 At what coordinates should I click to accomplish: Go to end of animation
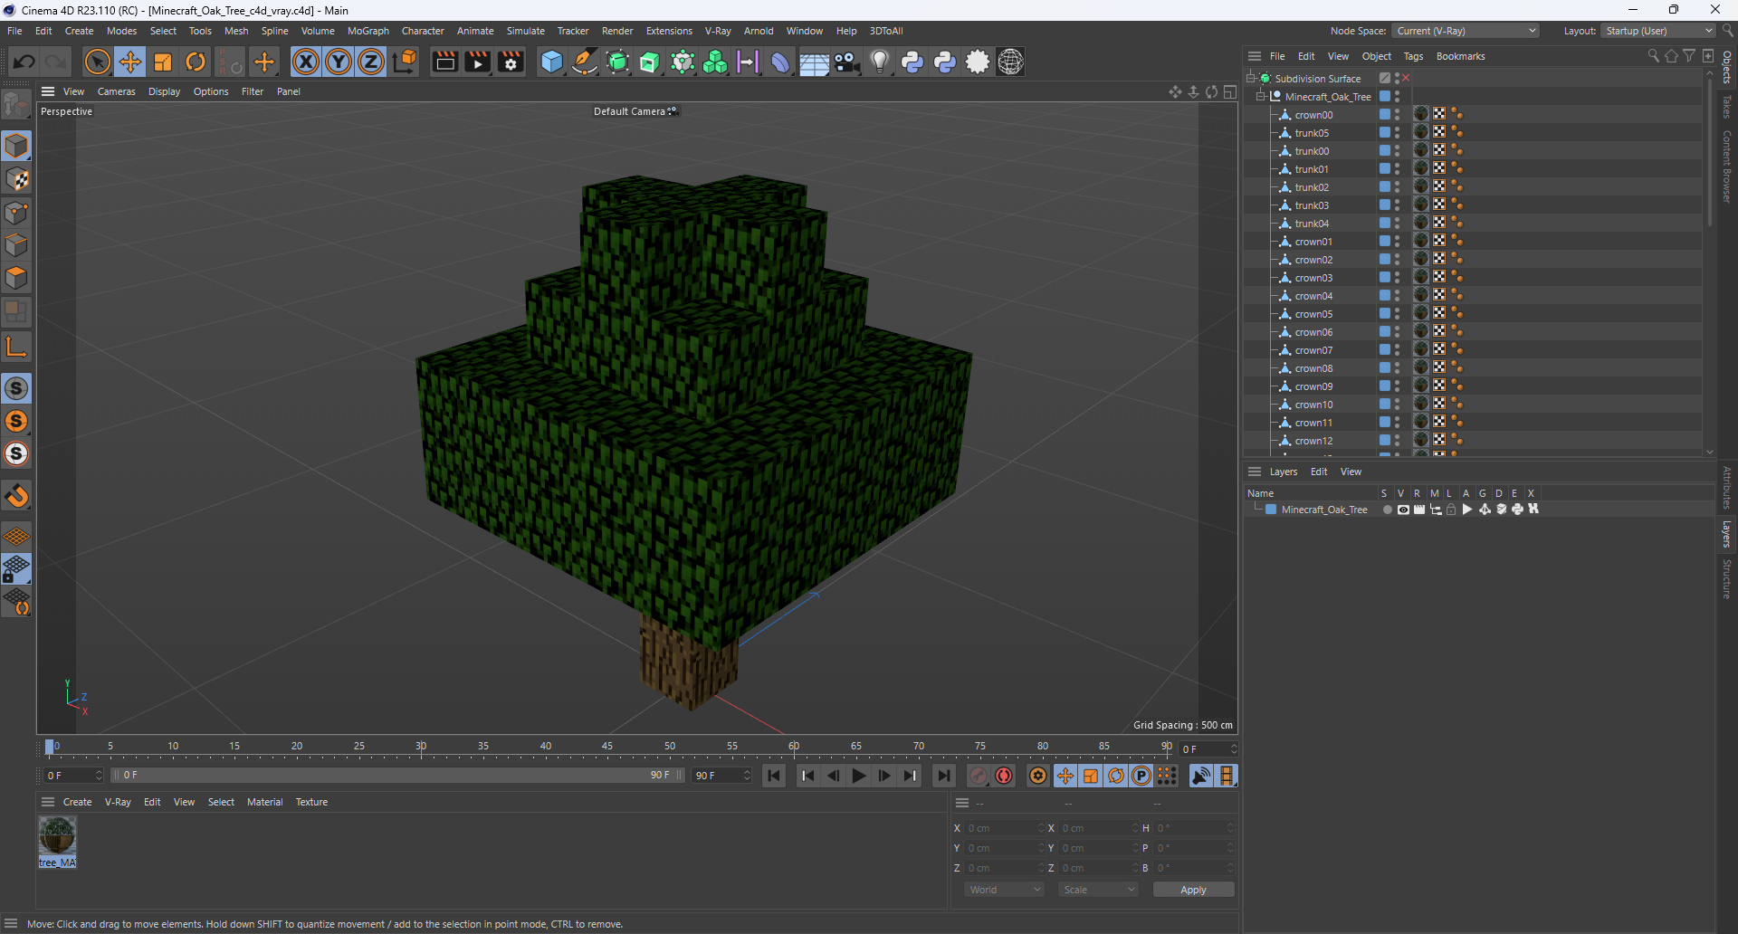click(x=944, y=776)
